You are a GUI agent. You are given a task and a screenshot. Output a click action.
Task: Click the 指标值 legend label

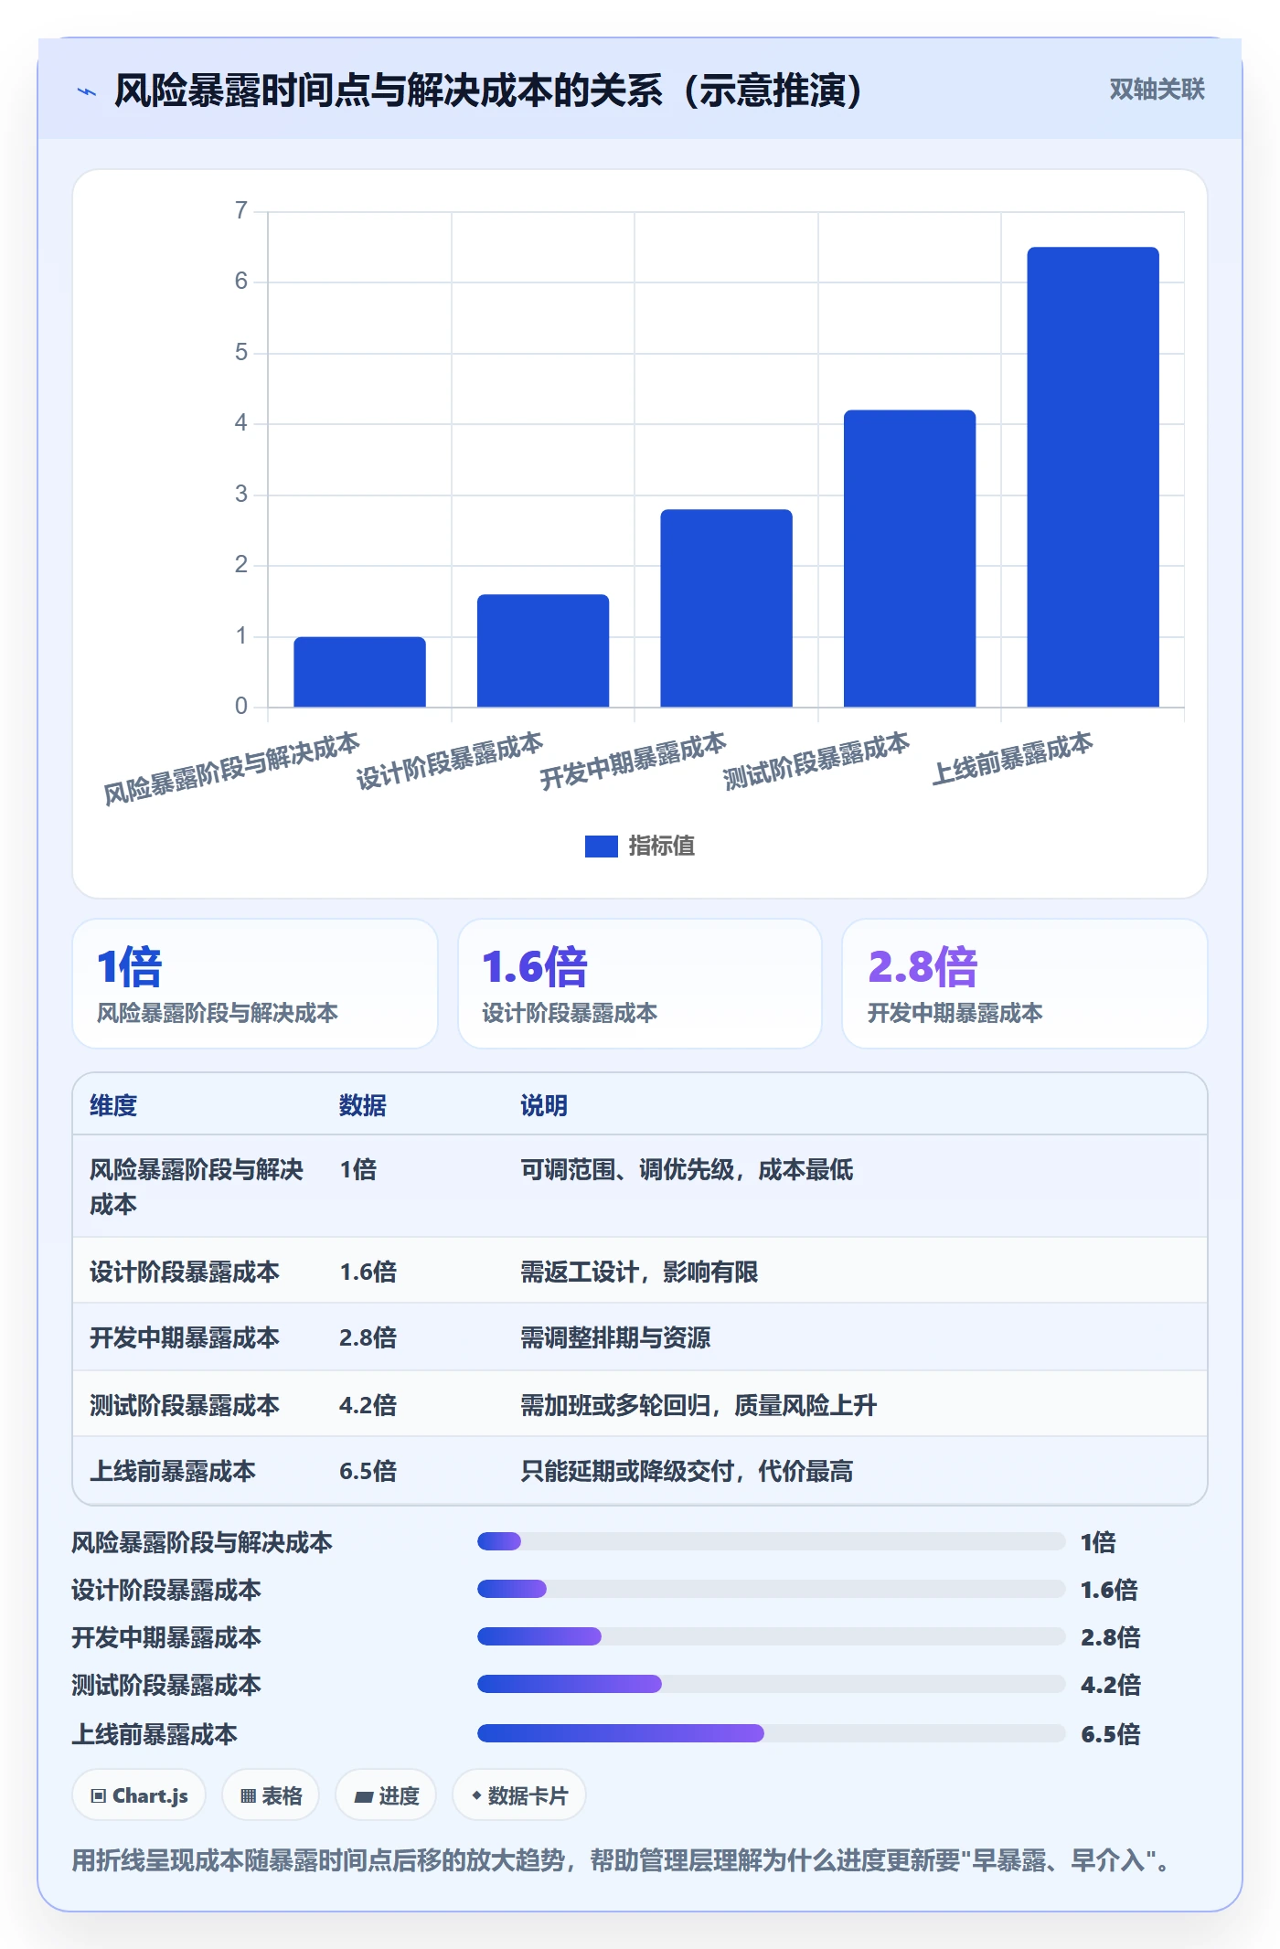click(662, 847)
